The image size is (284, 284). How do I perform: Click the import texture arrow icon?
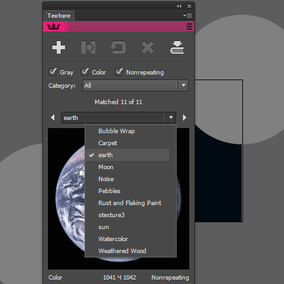pyautogui.click(x=88, y=47)
